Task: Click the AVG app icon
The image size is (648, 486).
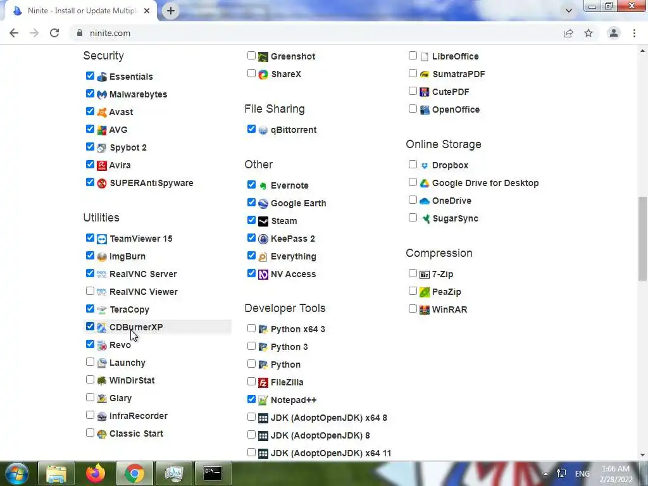Action: click(x=102, y=130)
